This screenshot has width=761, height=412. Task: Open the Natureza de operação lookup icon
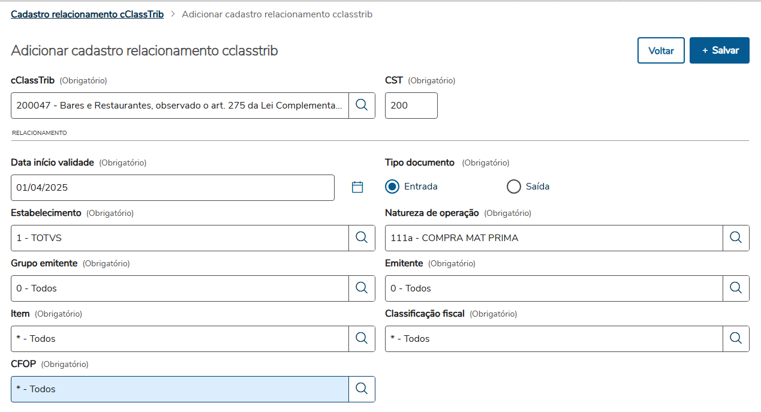[736, 237]
